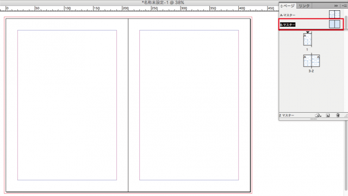The image size is (348, 196).
Task: Open the Pages panel flyout menu
Action: pyautogui.click(x=344, y=6)
